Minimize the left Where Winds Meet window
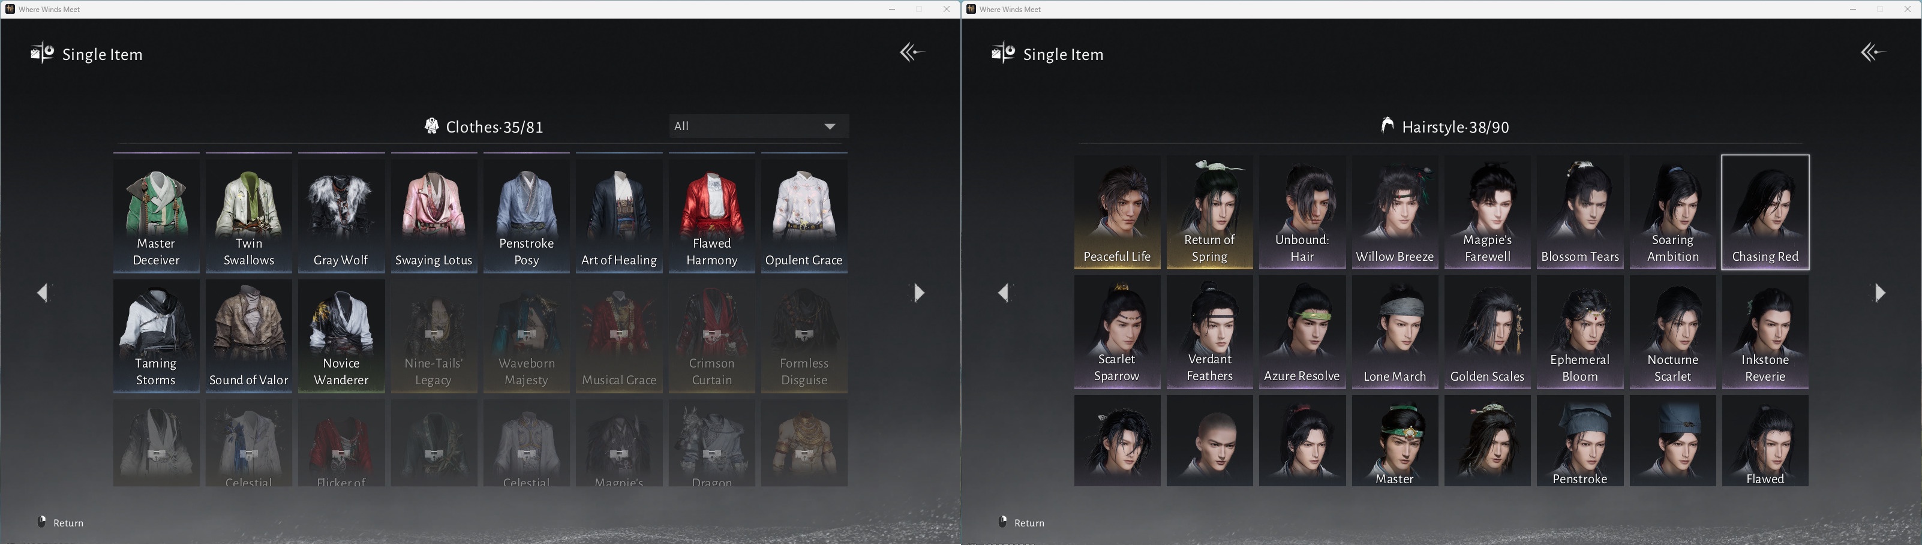Viewport: 1922px width, 545px height. [x=891, y=9]
